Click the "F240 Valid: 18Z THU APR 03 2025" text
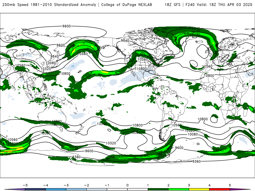The width and height of the screenshot is (255, 191). coord(219,4)
